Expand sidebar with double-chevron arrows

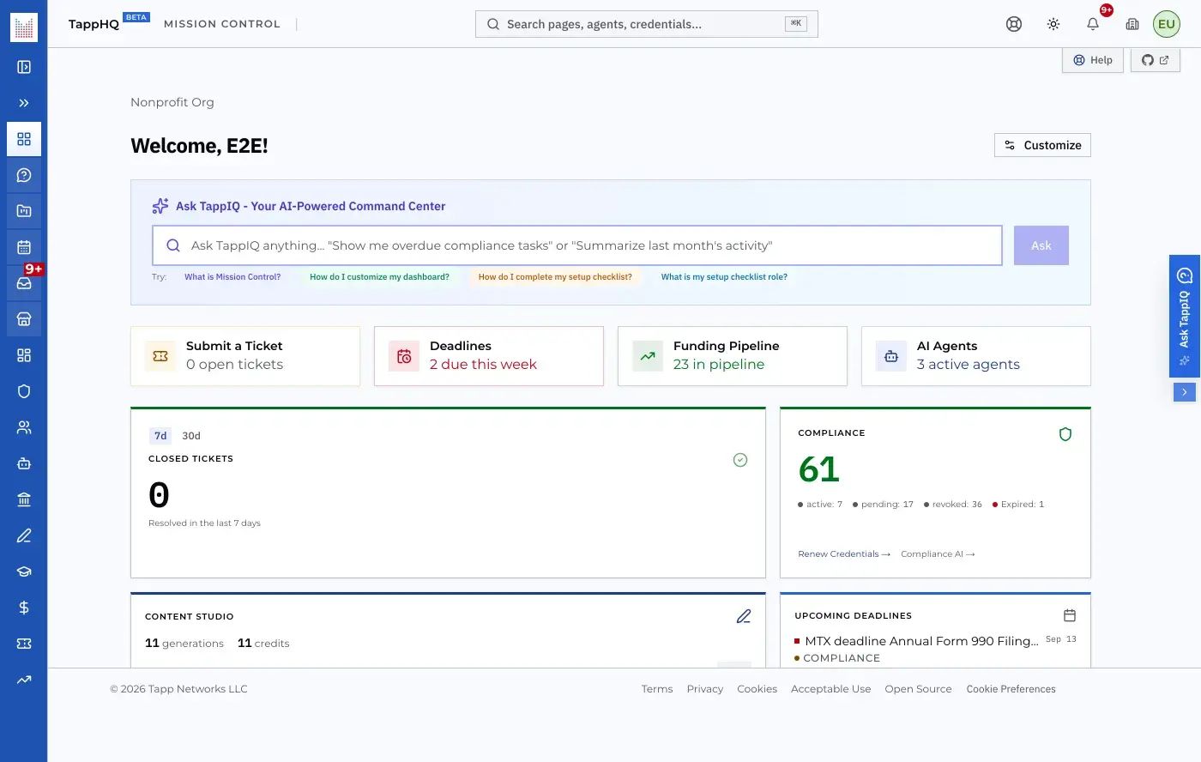tap(24, 103)
